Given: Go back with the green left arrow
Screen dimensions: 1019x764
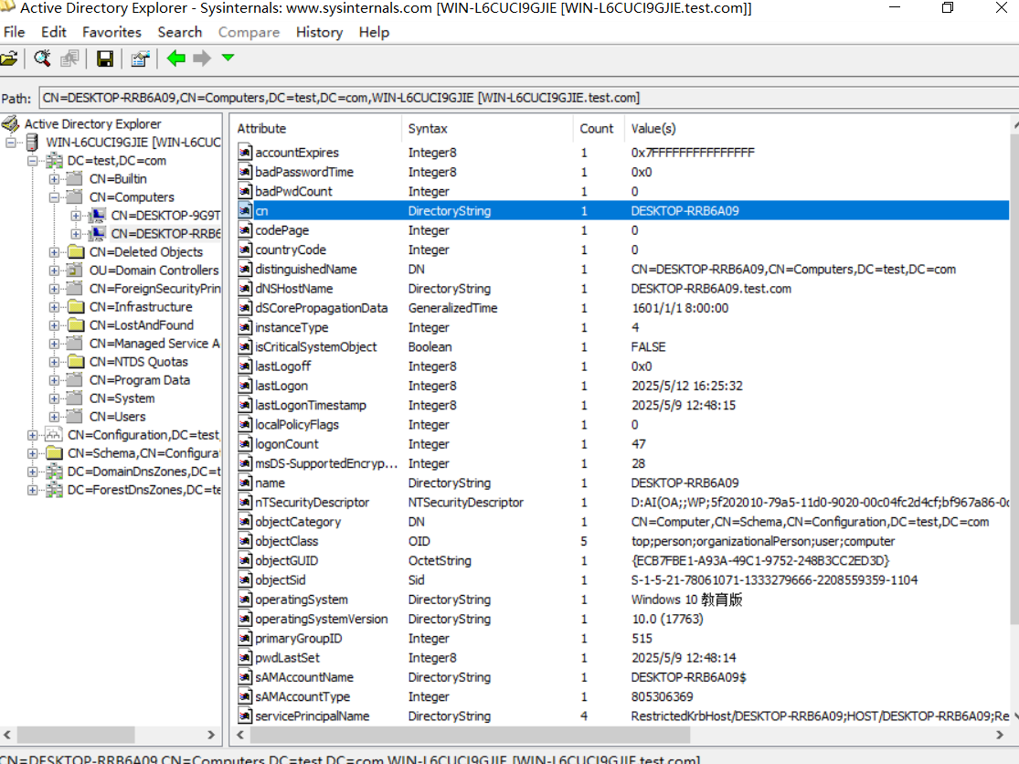Looking at the screenshot, I should 176,58.
